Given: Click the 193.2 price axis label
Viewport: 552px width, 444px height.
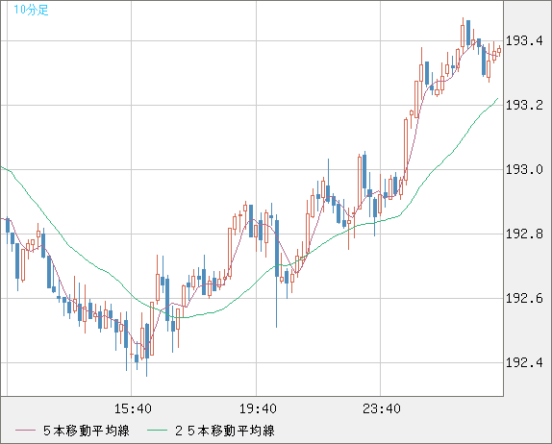Looking at the screenshot, I should coord(524,105).
